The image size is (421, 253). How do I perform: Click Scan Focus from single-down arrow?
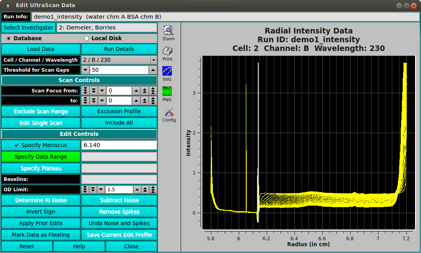(102, 90)
